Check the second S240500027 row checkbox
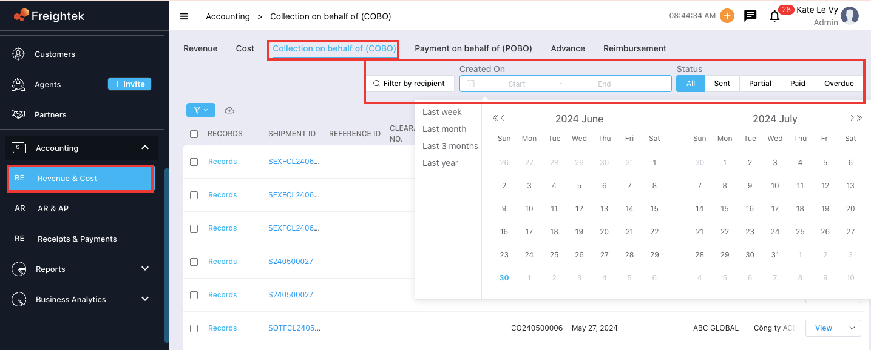 194,295
